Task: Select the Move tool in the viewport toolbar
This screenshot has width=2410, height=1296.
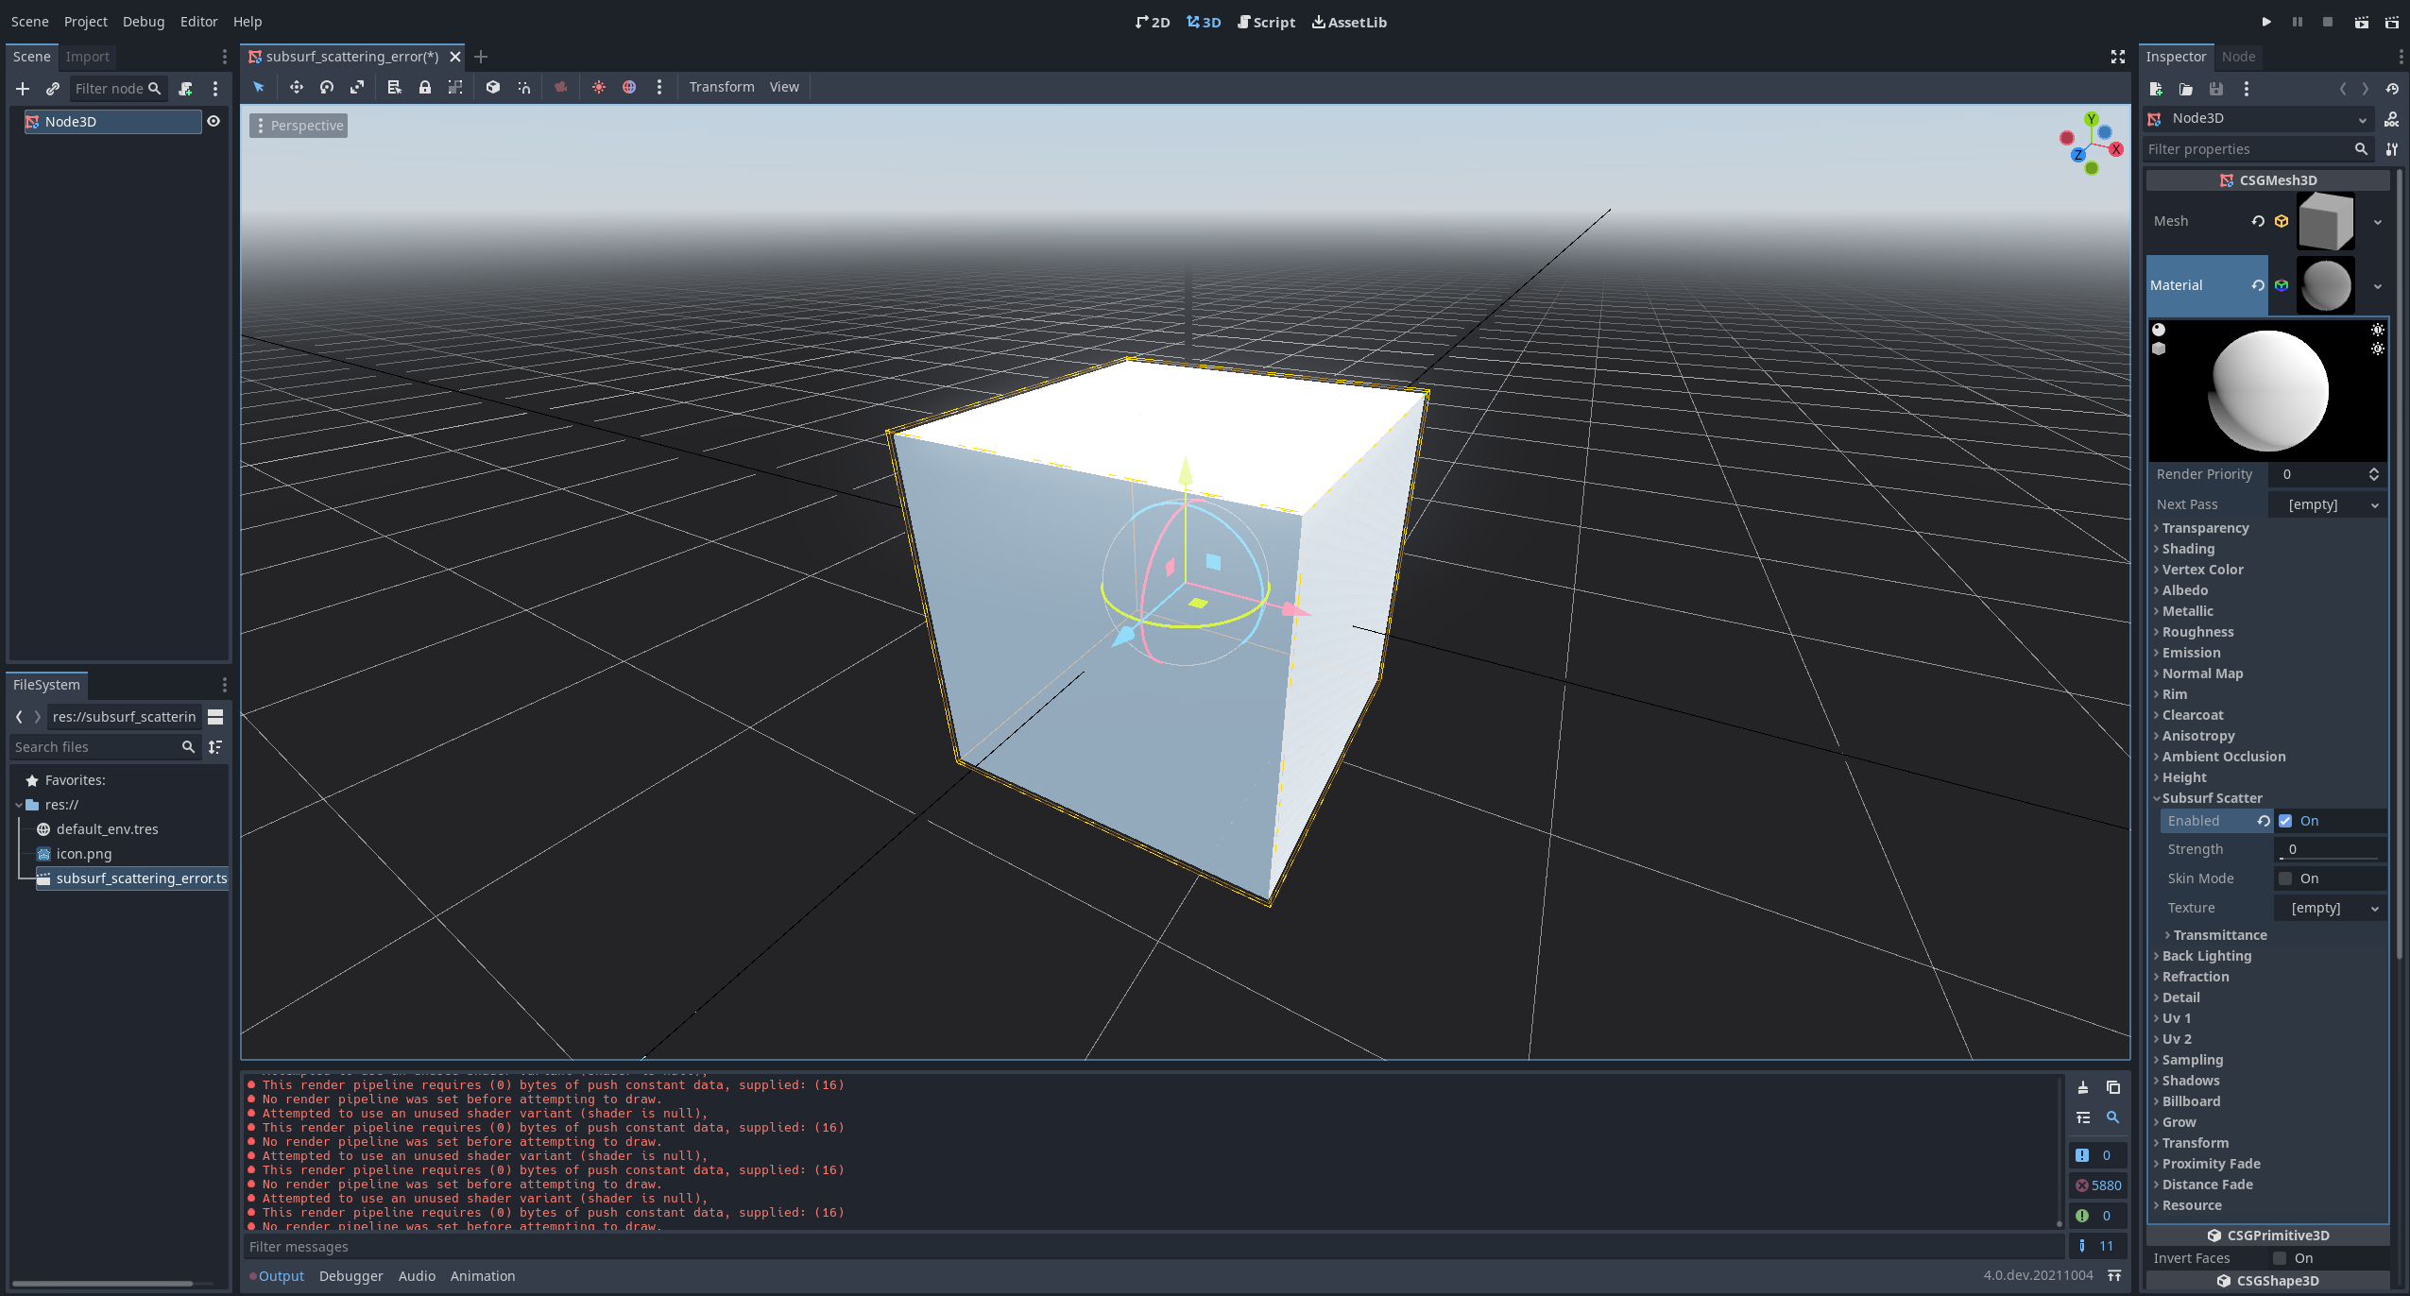Action: [x=297, y=87]
